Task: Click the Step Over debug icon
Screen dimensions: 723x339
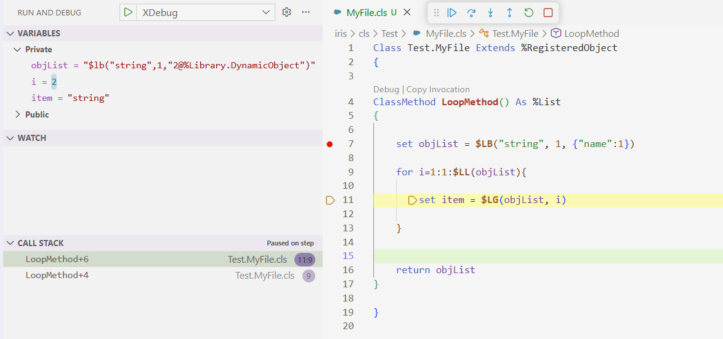Action: click(471, 12)
